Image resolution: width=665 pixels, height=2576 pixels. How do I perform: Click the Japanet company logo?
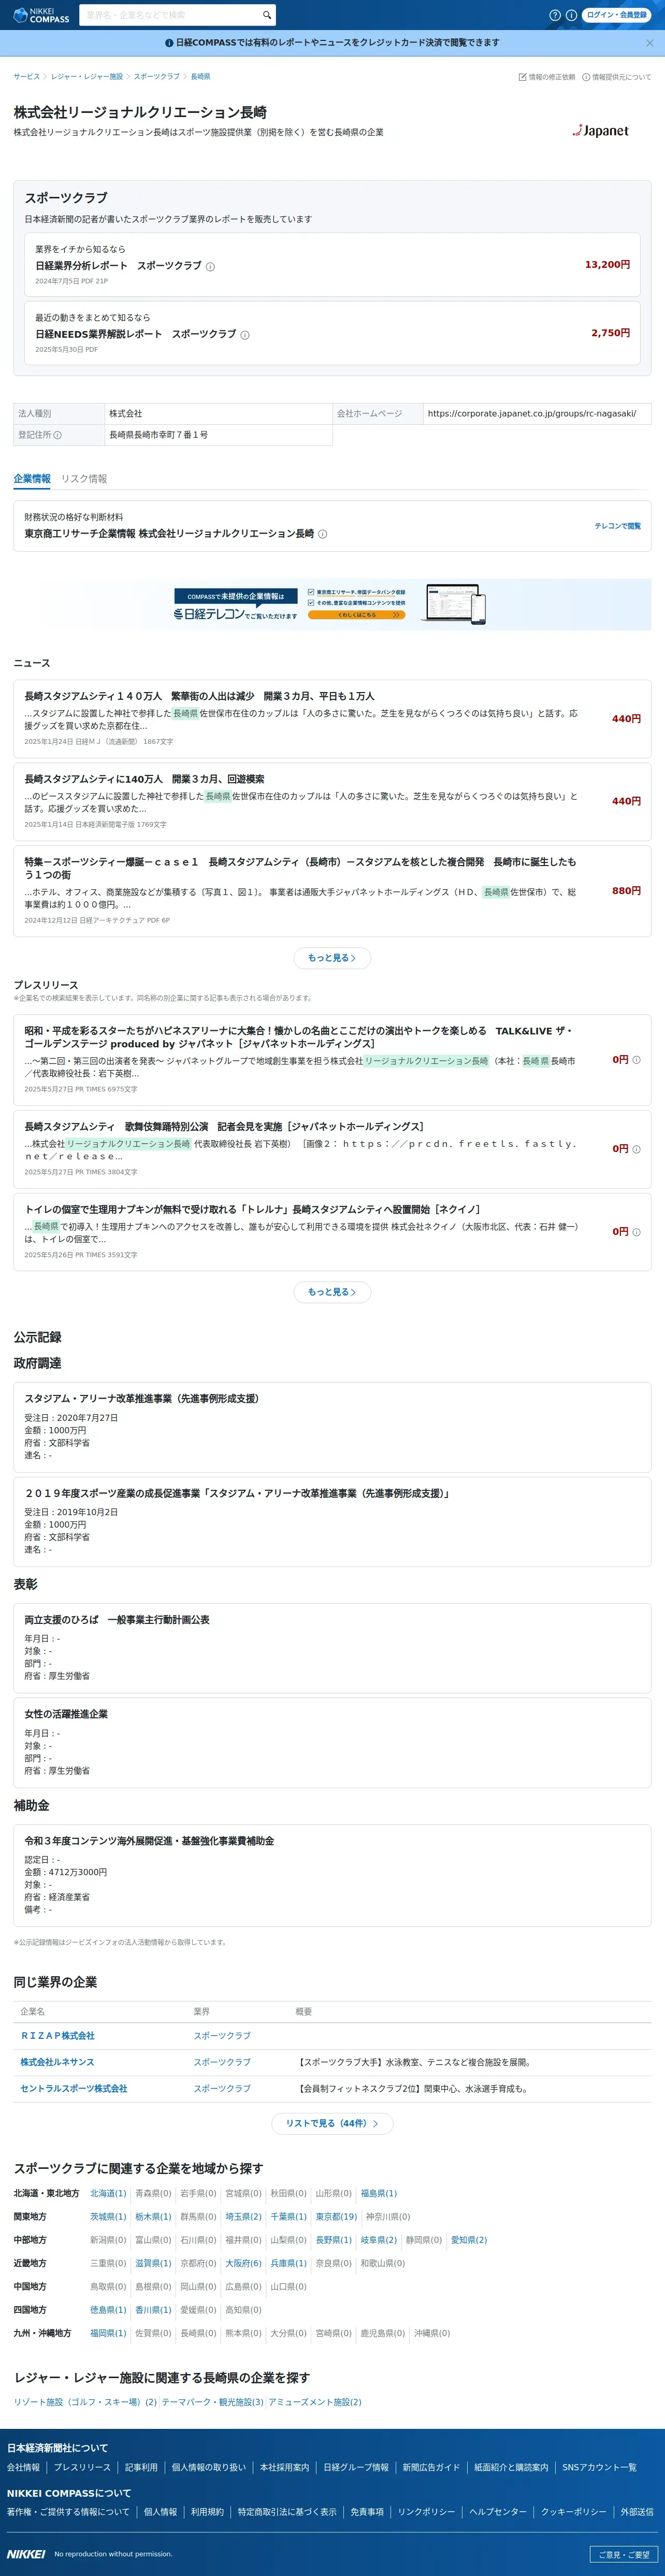pos(601,131)
